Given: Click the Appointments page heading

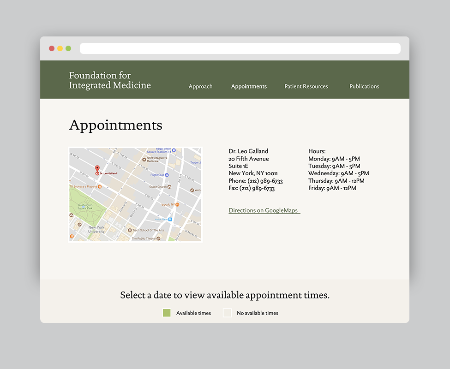Looking at the screenshot, I should (x=116, y=125).
